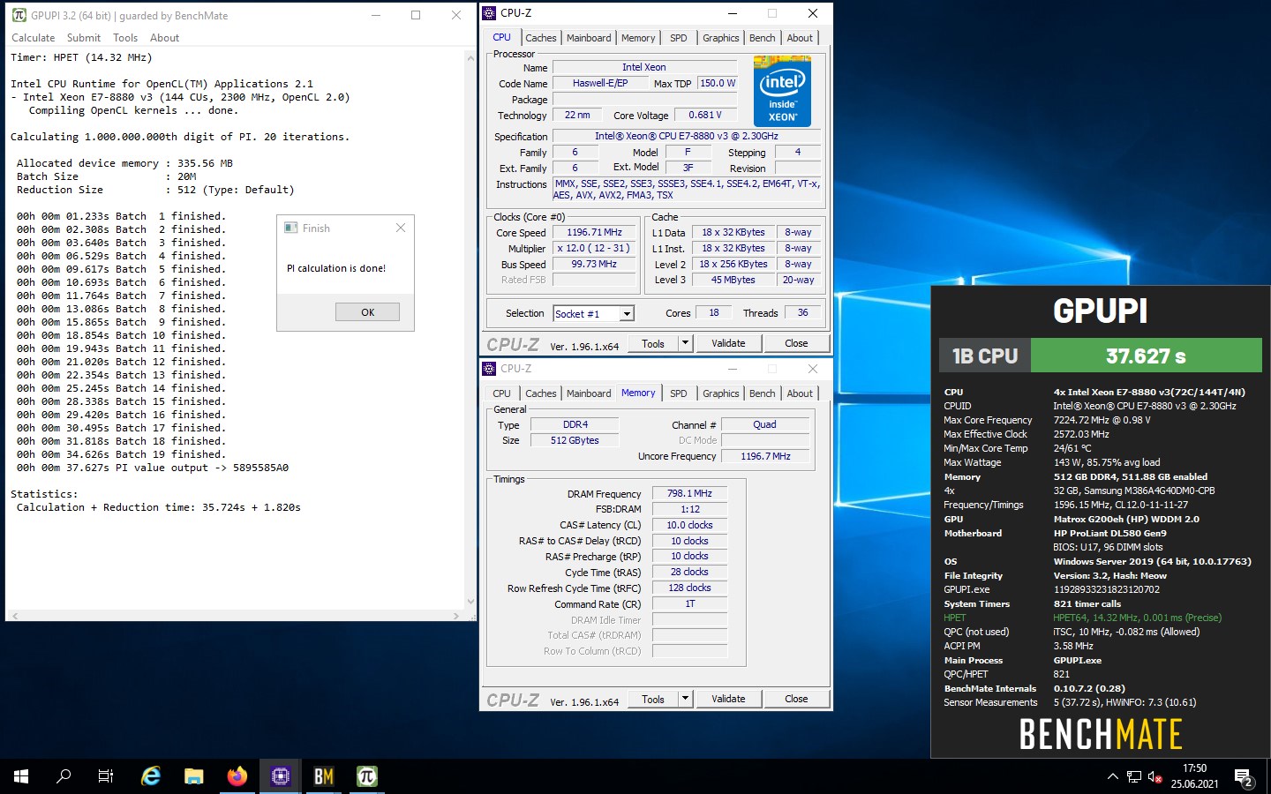Show hidden system tray icons
This screenshot has height=794, width=1271.
(x=1112, y=777)
